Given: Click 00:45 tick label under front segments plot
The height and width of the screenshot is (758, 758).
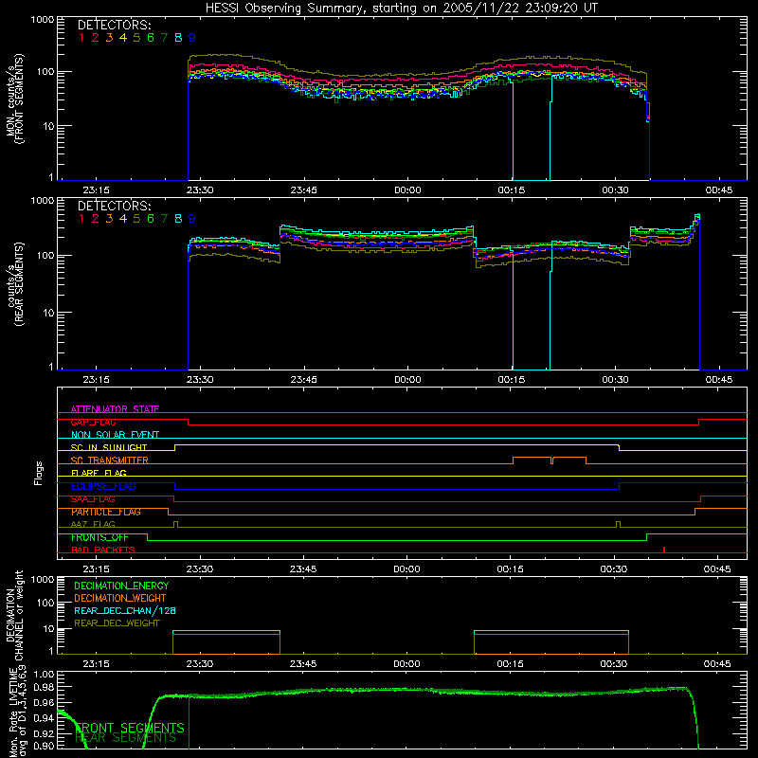Looking at the screenshot, I should [x=719, y=190].
